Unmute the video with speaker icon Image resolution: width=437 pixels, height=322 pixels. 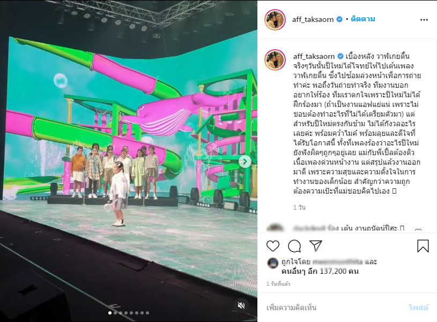241,305
